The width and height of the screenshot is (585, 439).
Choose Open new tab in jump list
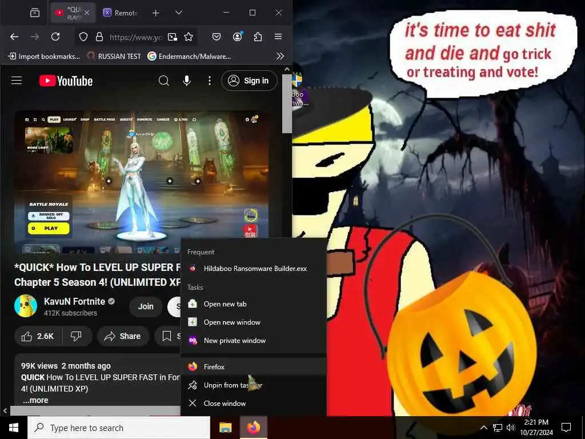click(253, 304)
